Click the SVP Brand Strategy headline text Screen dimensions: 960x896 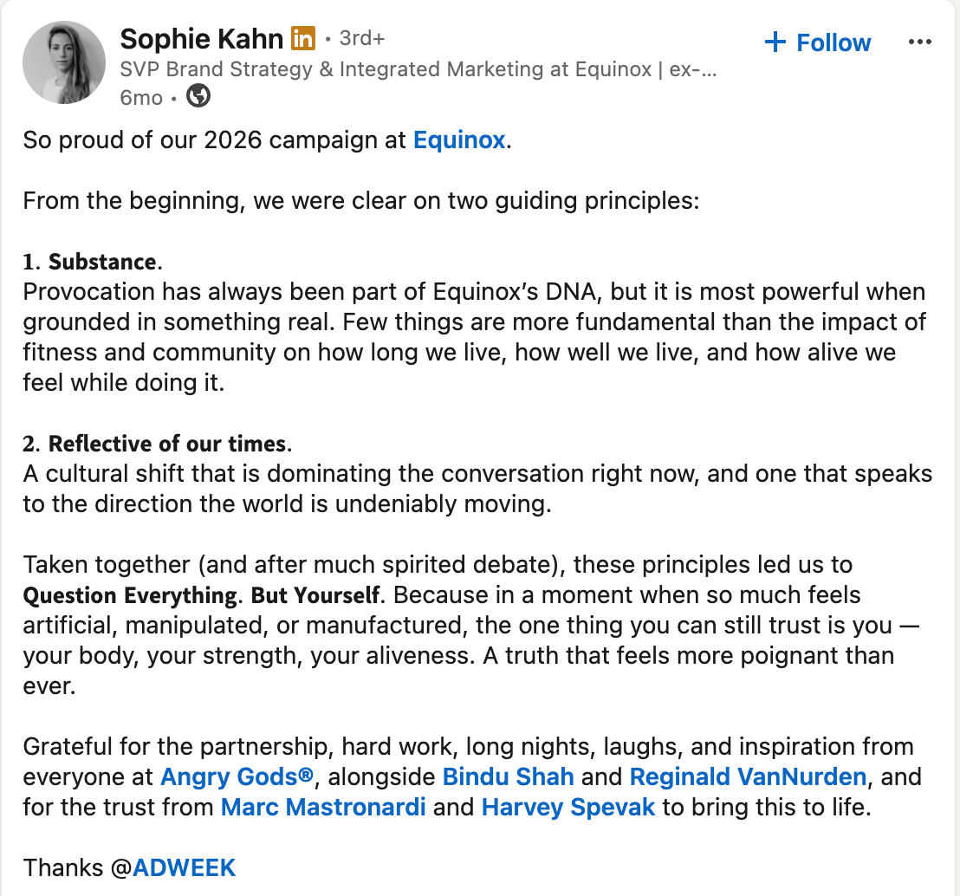(x=418, y=69)
